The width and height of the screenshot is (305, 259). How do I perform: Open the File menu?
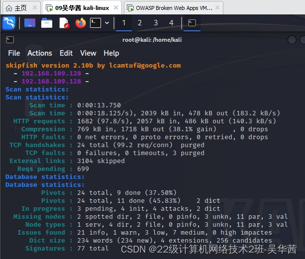pyautogui.click(x=14, y=53)
